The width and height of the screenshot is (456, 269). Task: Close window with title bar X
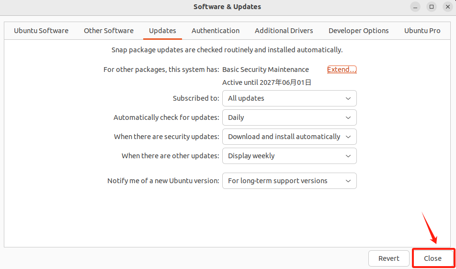tap(447, 7)
